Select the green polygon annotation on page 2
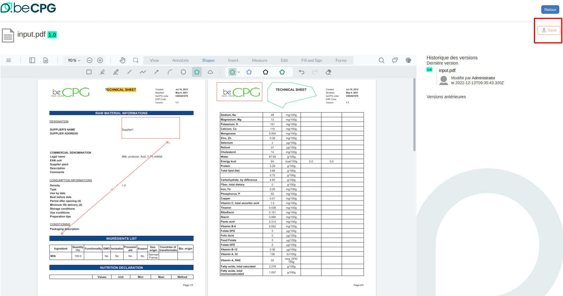Screen dimensions: 563x296 (291, 95)
